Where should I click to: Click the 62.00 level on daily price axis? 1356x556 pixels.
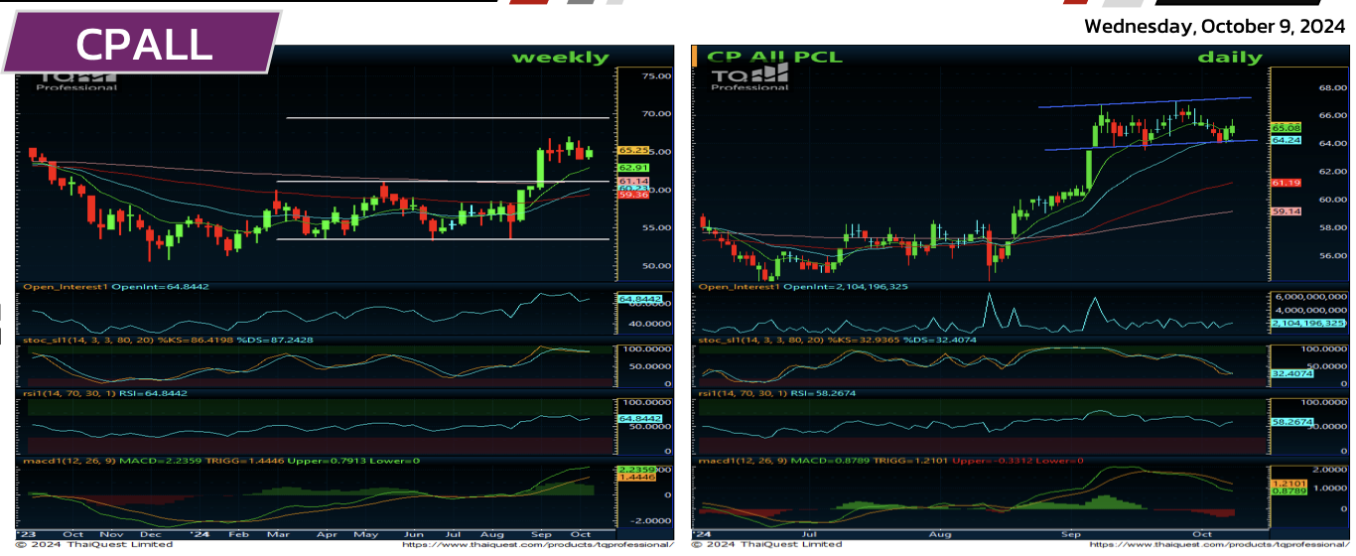1332,172
